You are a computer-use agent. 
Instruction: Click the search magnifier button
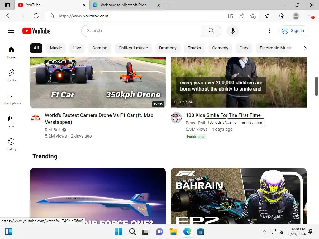[x=212, y=31]
